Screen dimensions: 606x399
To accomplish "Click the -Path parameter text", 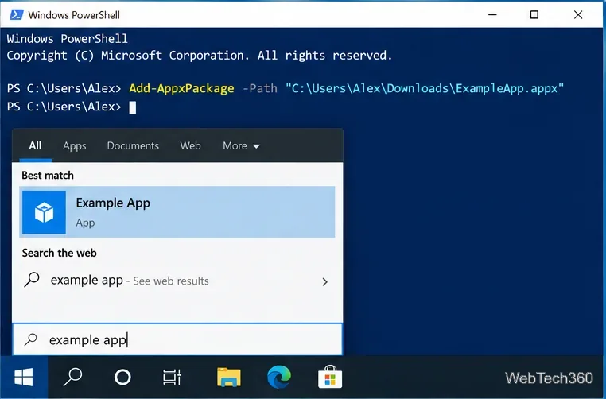I will [260, 88].
